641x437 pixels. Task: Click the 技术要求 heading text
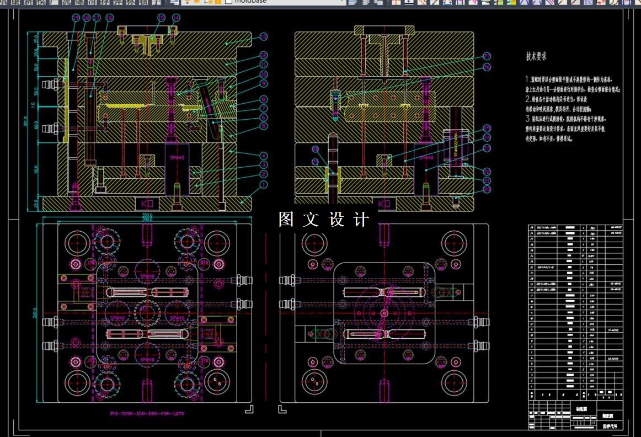pos(536,56)
